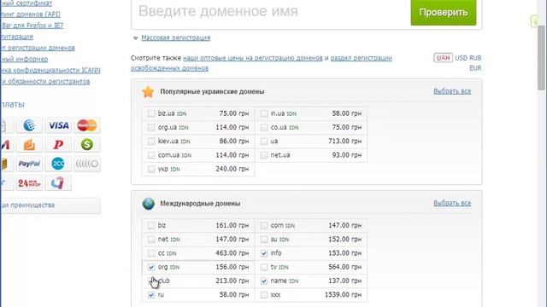Image resolution: width=547 pixels, height=307 pixels.
Task: Open the регистрации доменов sidebar link
Action: [x=38, y=48]
